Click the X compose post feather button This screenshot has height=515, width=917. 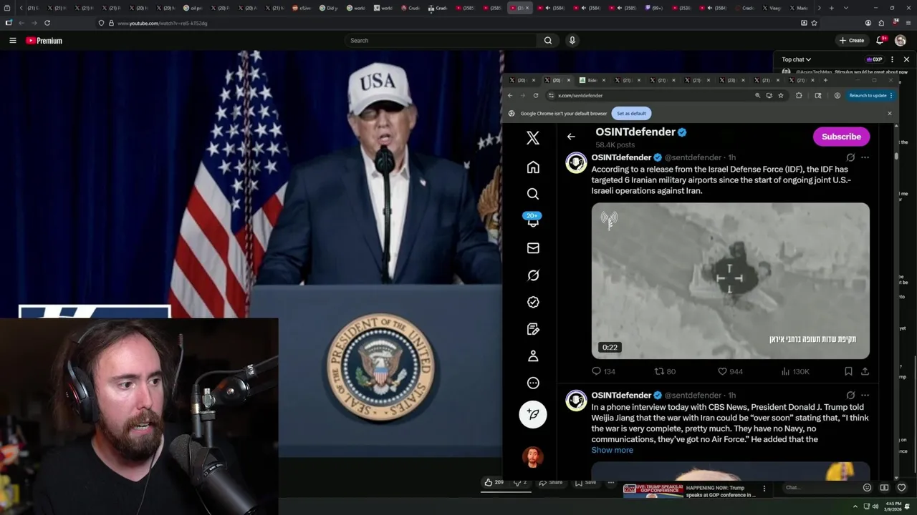coord(533,414)
